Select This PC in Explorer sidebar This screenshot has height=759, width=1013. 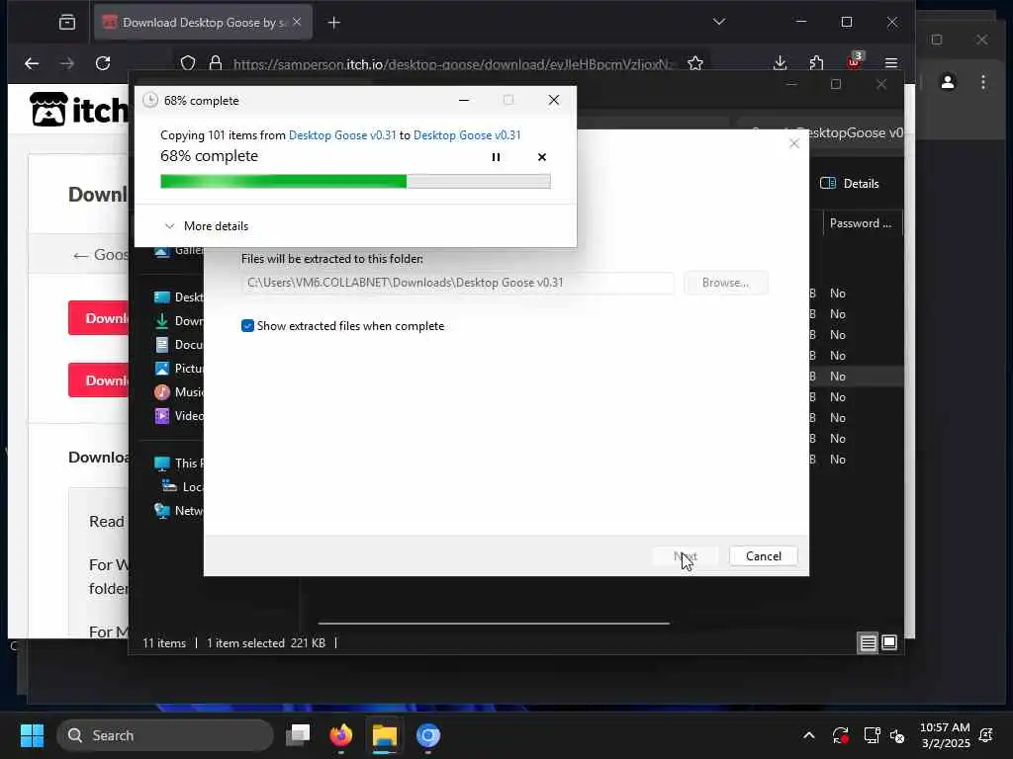tap(179, 464)
